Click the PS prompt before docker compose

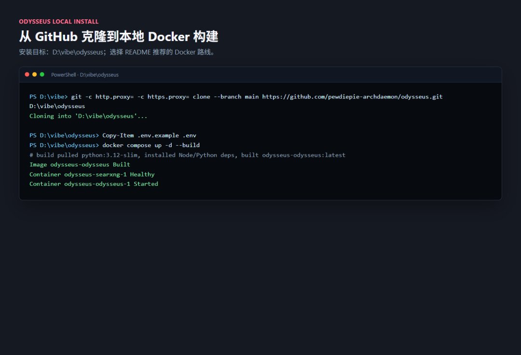pos(64,145)
